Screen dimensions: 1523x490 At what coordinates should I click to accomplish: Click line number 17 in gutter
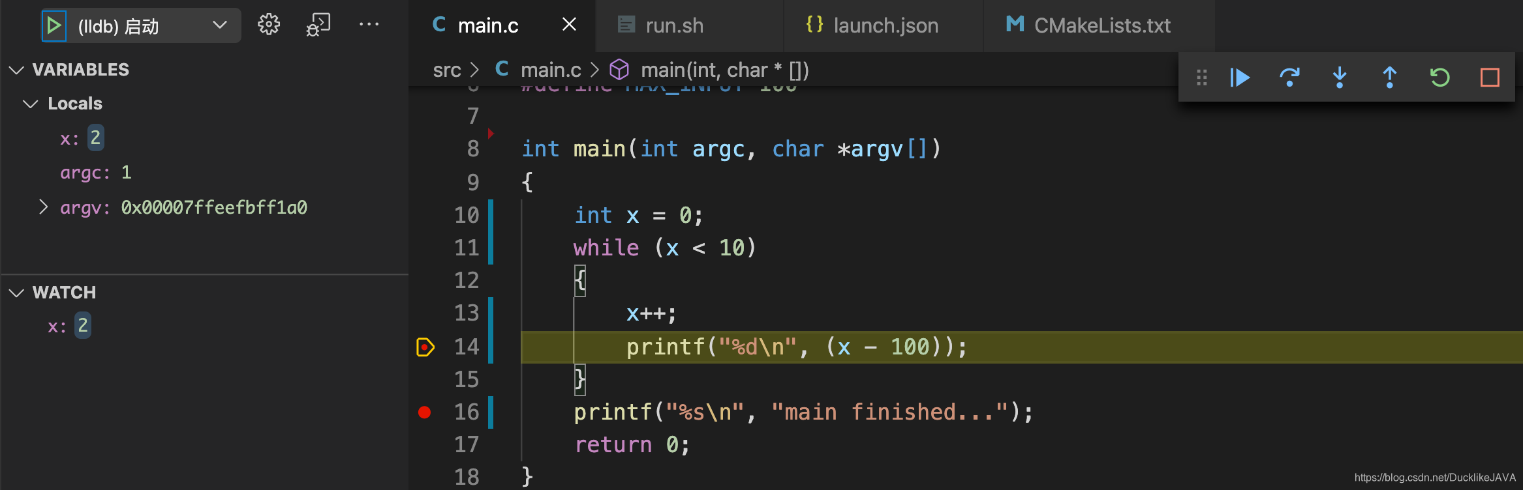467,444
